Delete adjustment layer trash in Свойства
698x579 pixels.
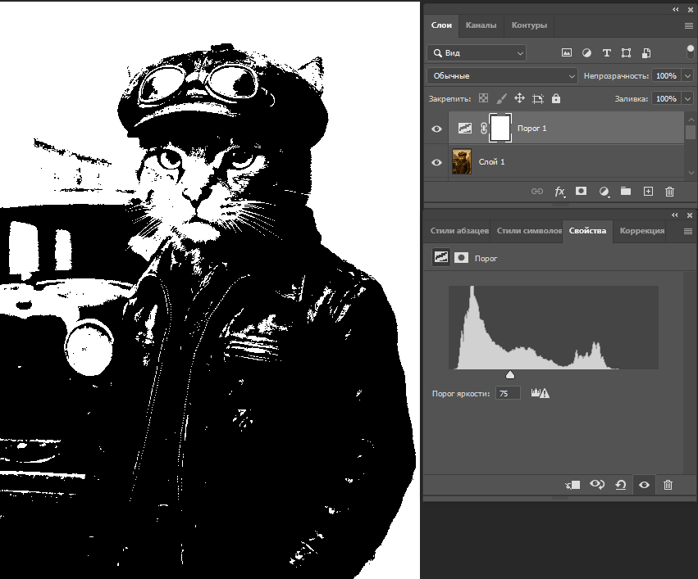(668, 485)
